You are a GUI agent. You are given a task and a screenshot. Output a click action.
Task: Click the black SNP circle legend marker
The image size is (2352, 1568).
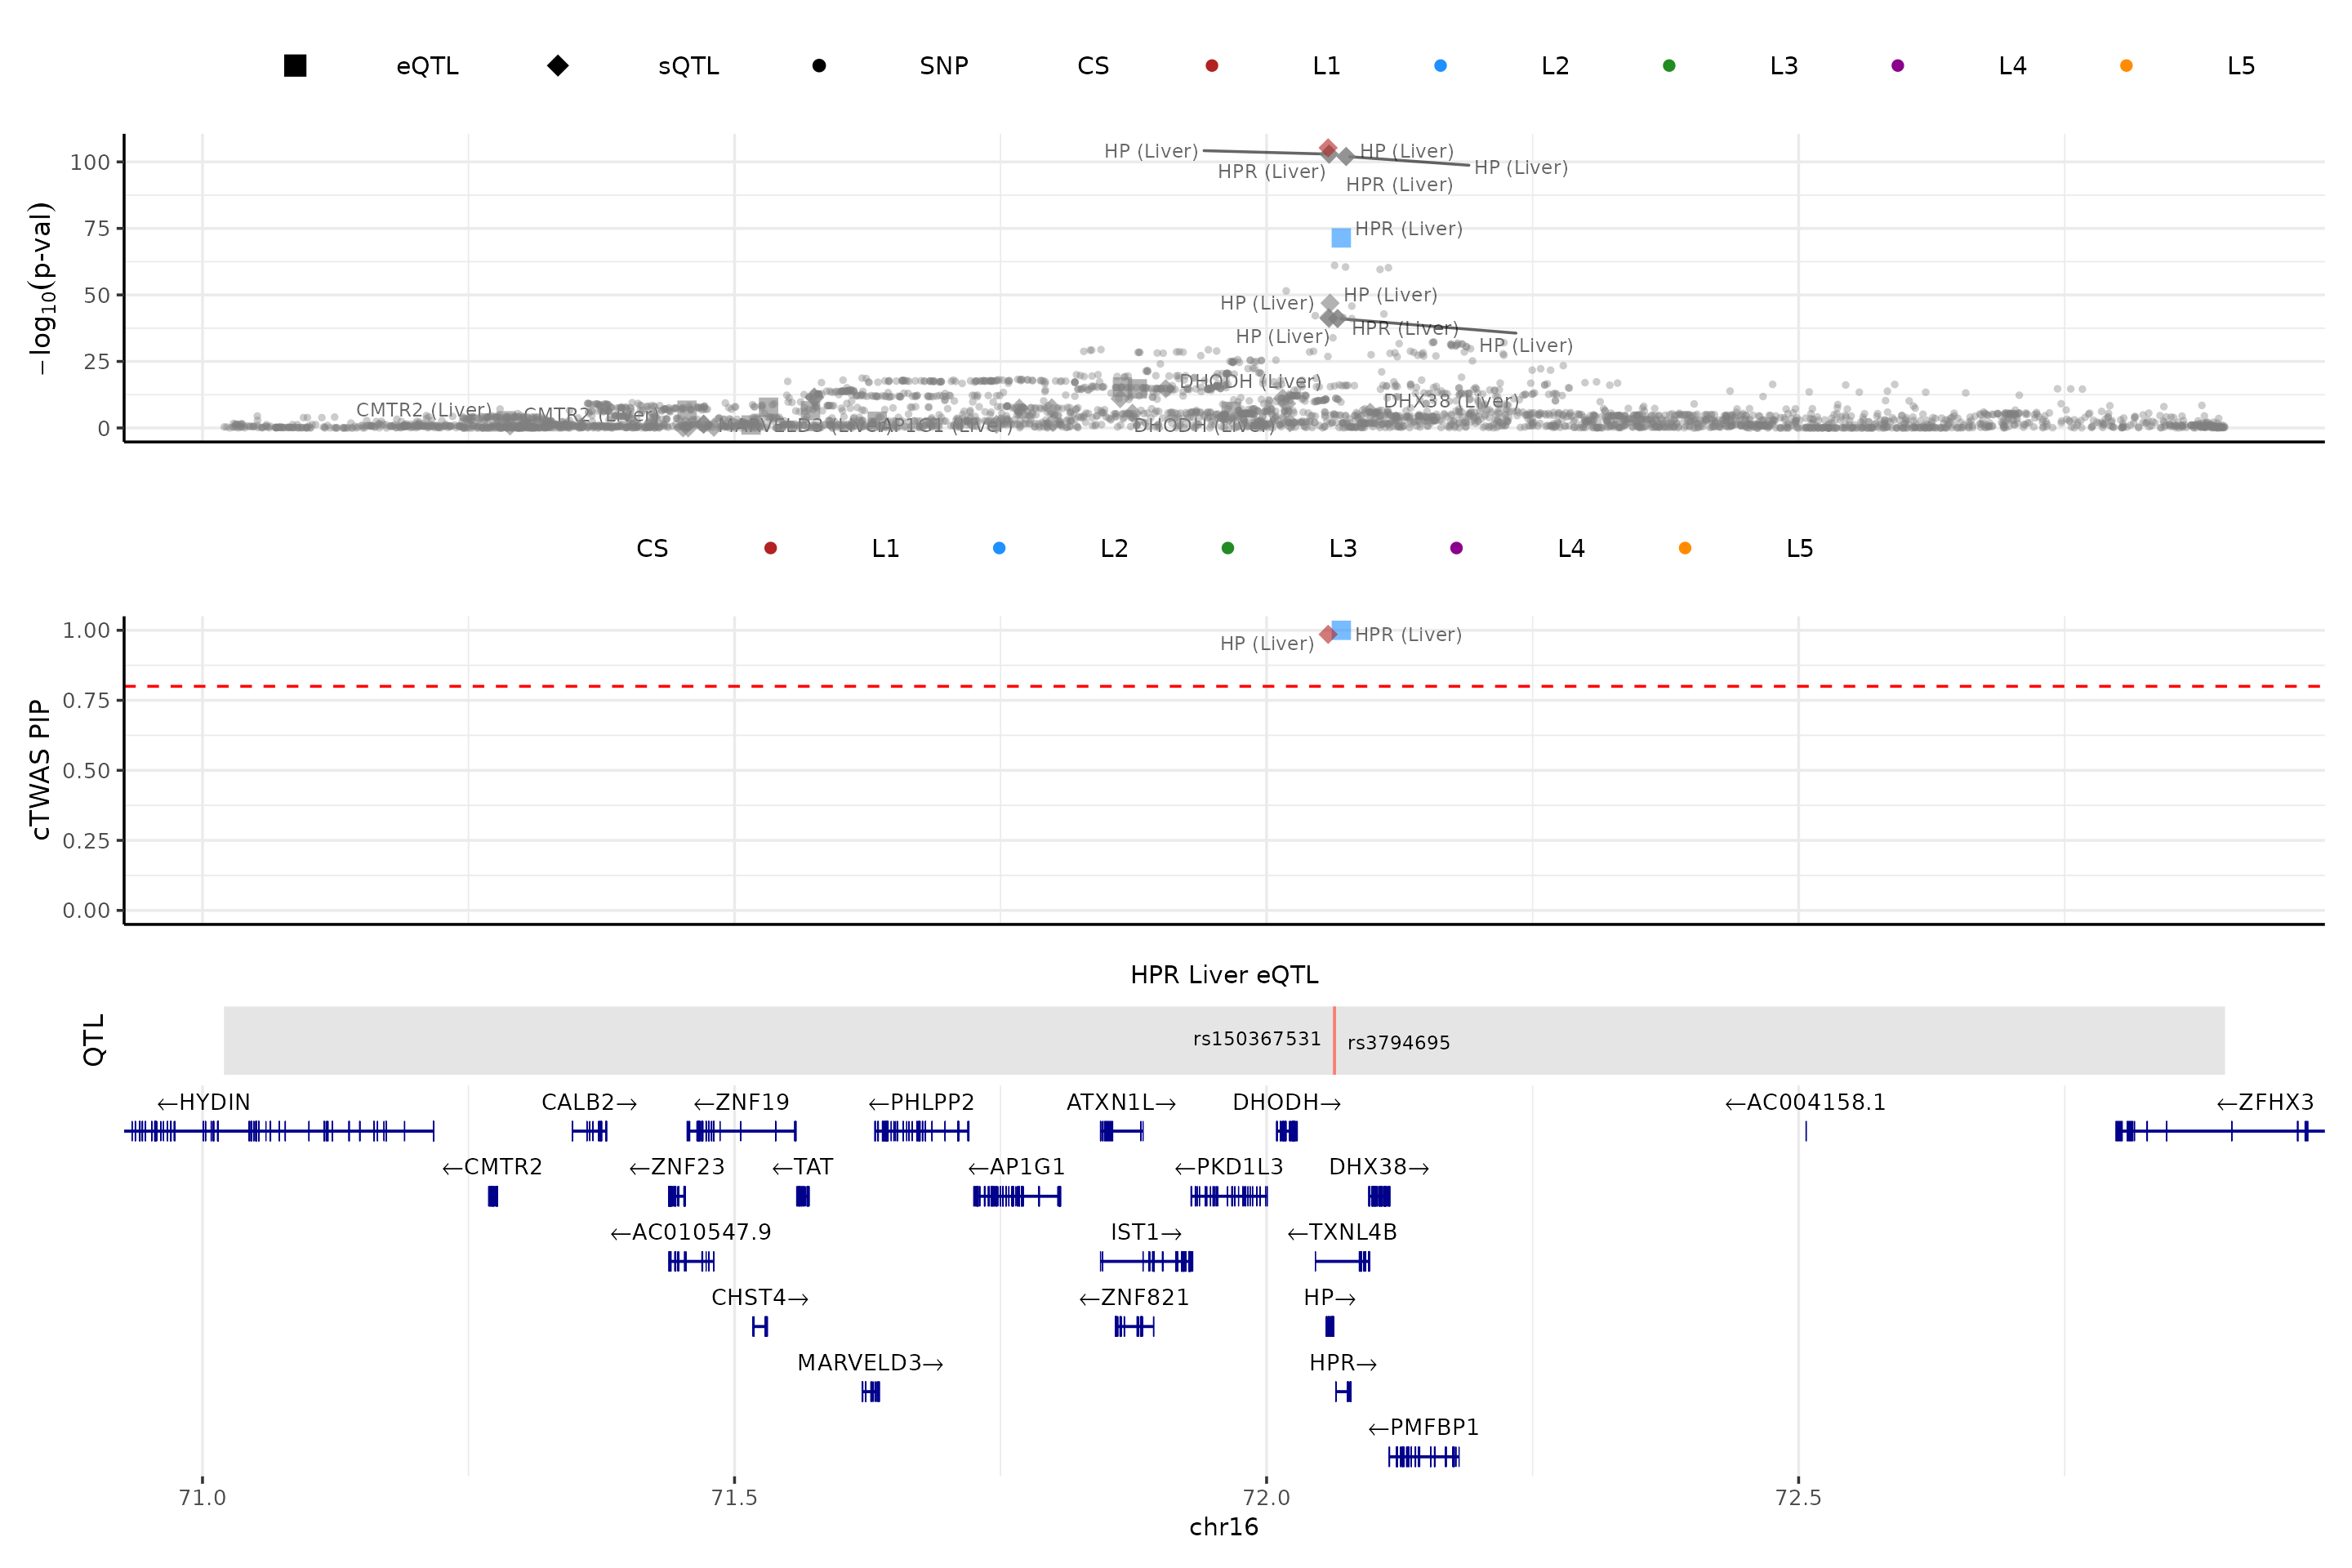coord(819,66)
